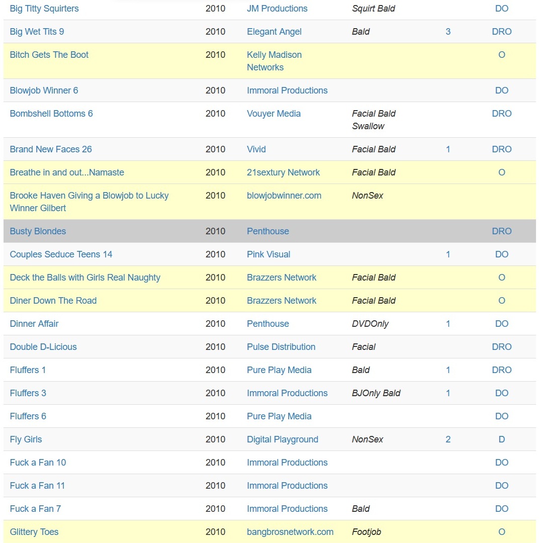Click DRO link in Busty Blondes row
The image size is (543, 543).
[x=501, y=231]
